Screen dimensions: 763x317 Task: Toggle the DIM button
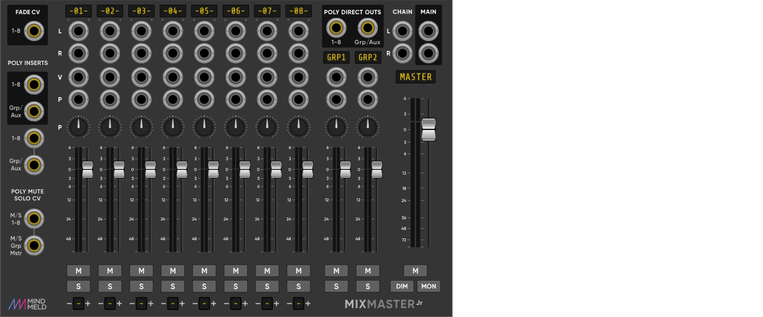[402, 286]
